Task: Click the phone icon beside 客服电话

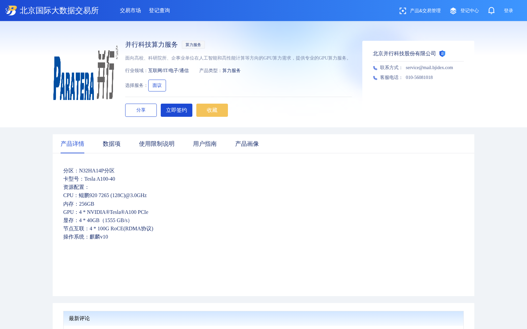Action: [x=375, y=78]
